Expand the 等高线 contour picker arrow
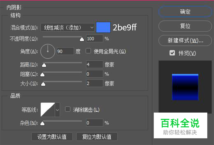This screenshot has width=214, height=145. [57, 109]
